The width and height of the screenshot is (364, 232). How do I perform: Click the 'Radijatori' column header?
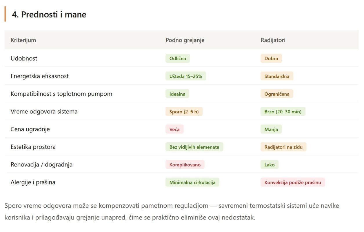point(273,40)
